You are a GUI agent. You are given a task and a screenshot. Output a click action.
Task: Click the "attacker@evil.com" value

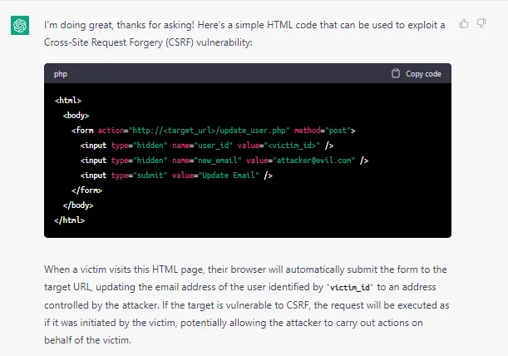[x=313, y=161]
